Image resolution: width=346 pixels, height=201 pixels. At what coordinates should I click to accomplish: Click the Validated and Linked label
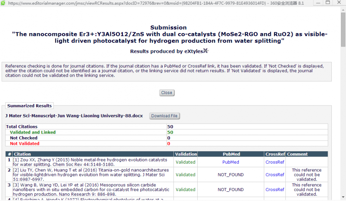(33, 132)
